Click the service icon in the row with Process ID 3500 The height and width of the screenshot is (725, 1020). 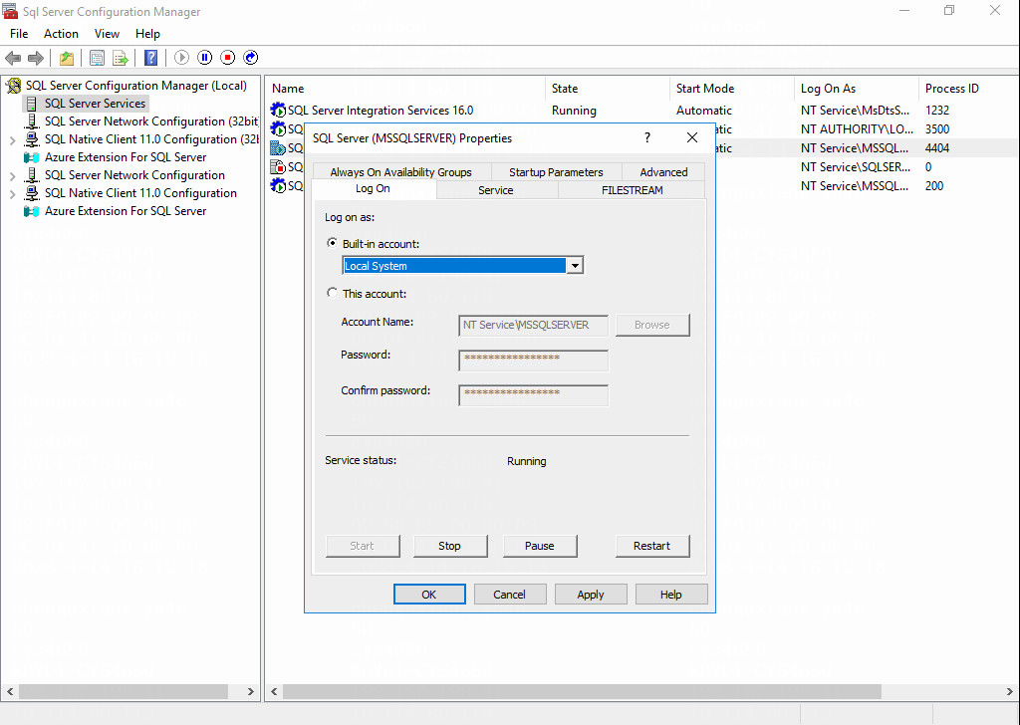(279, 129)
